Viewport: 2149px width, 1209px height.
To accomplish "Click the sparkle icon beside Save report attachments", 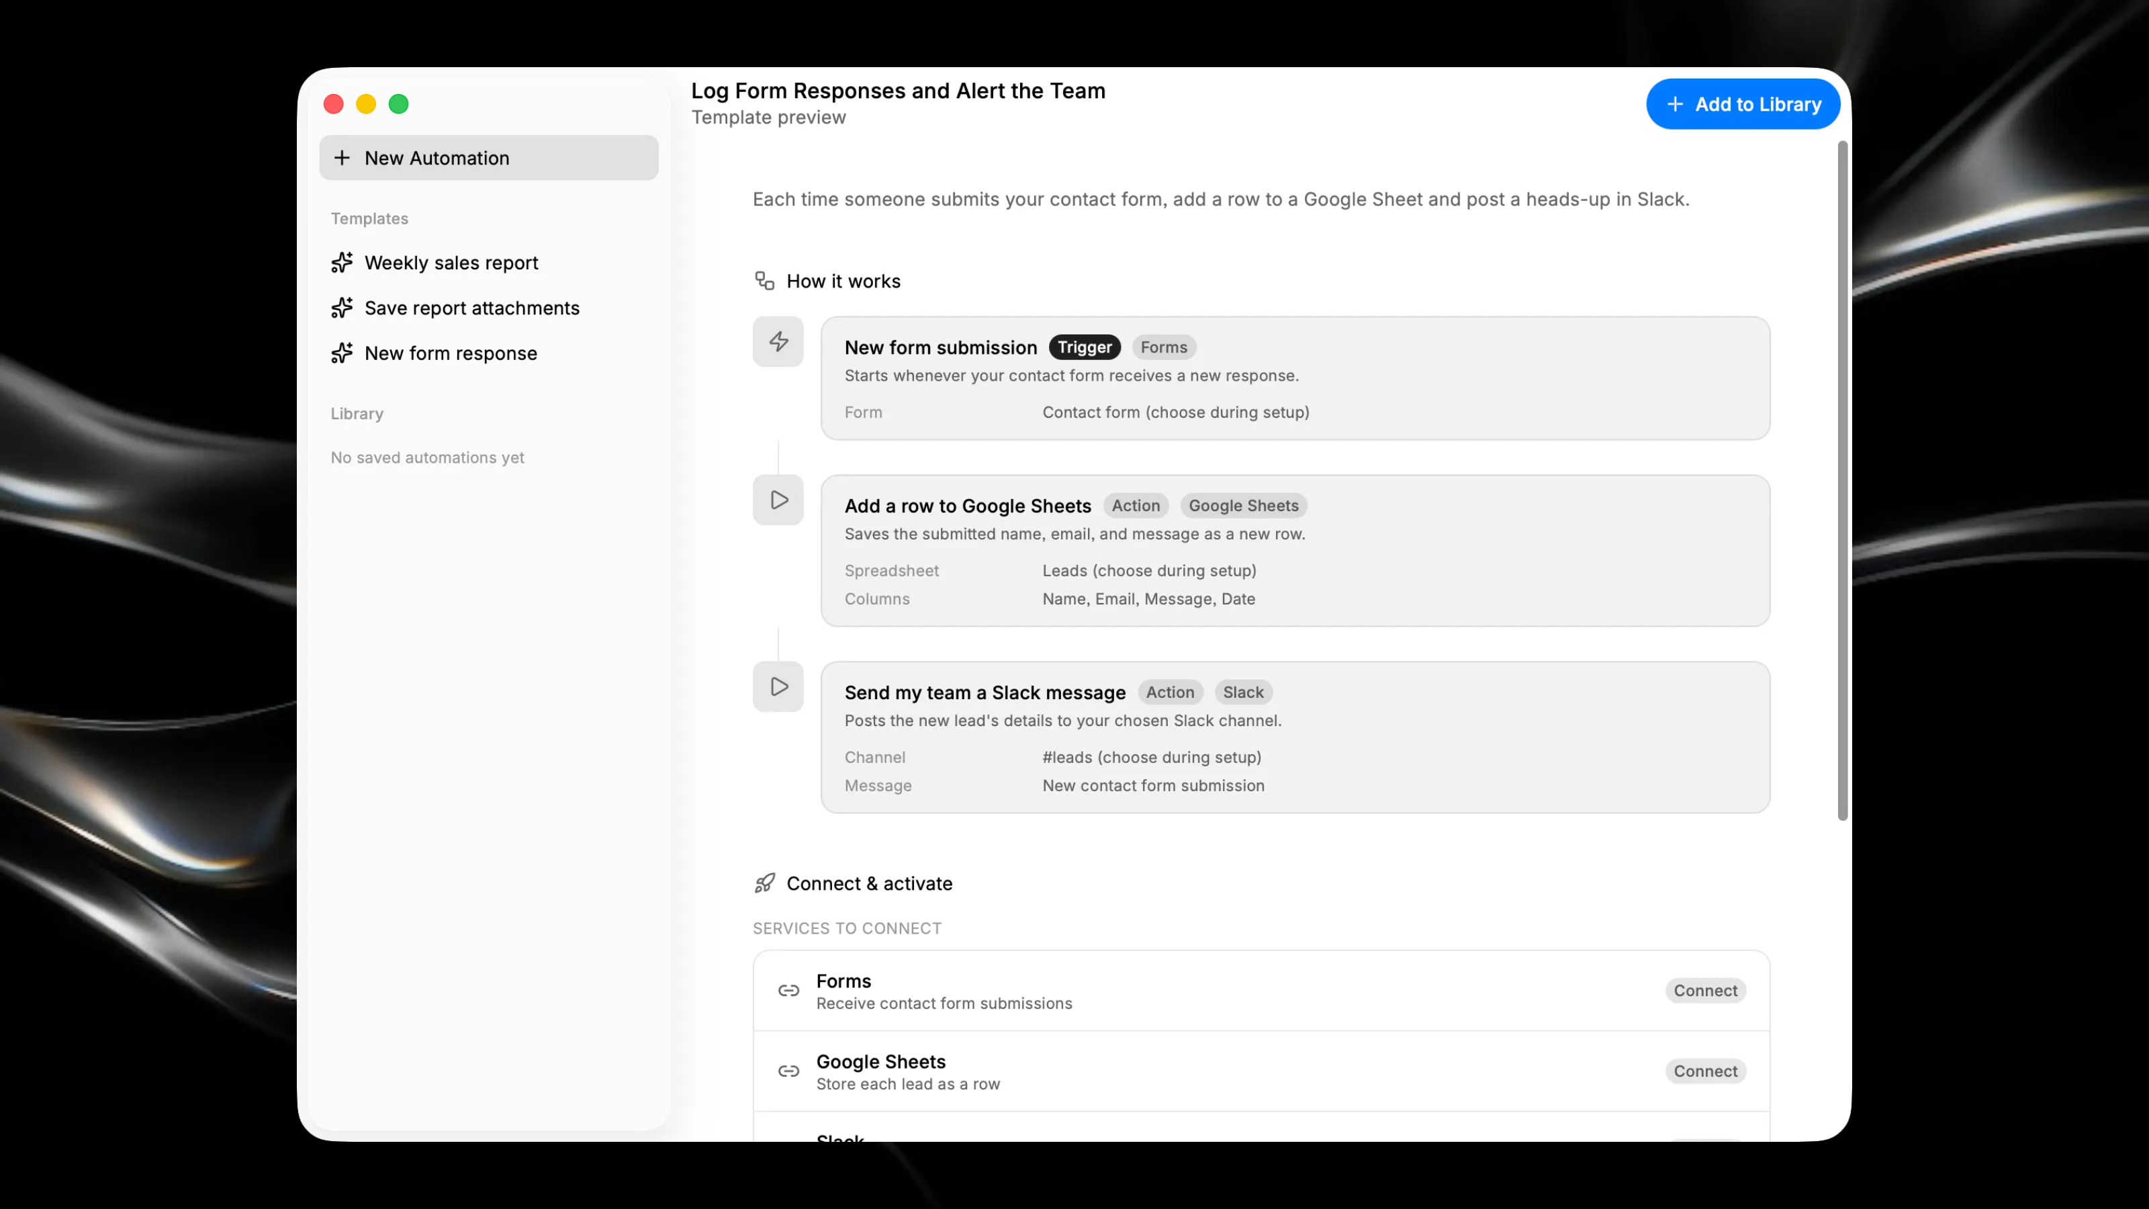I will point(342,308).
